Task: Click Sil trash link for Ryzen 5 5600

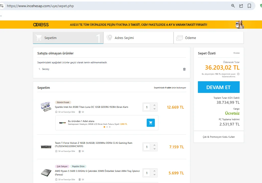Action: [81, 180]
